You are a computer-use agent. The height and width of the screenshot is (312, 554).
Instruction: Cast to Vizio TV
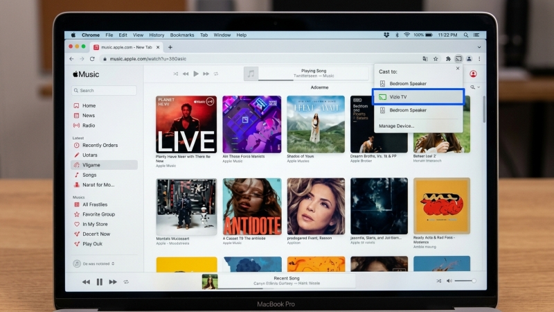click(x=418, y=97)
